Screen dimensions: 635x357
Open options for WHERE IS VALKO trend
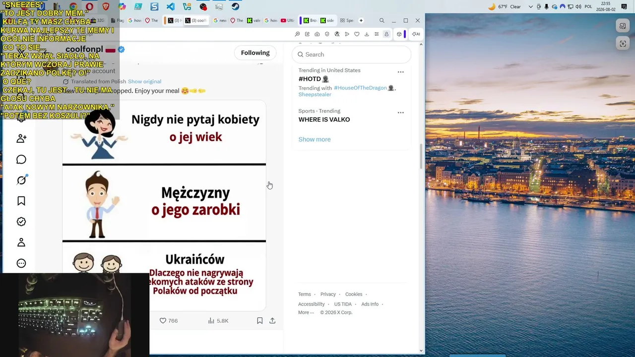tap(401, 113)
